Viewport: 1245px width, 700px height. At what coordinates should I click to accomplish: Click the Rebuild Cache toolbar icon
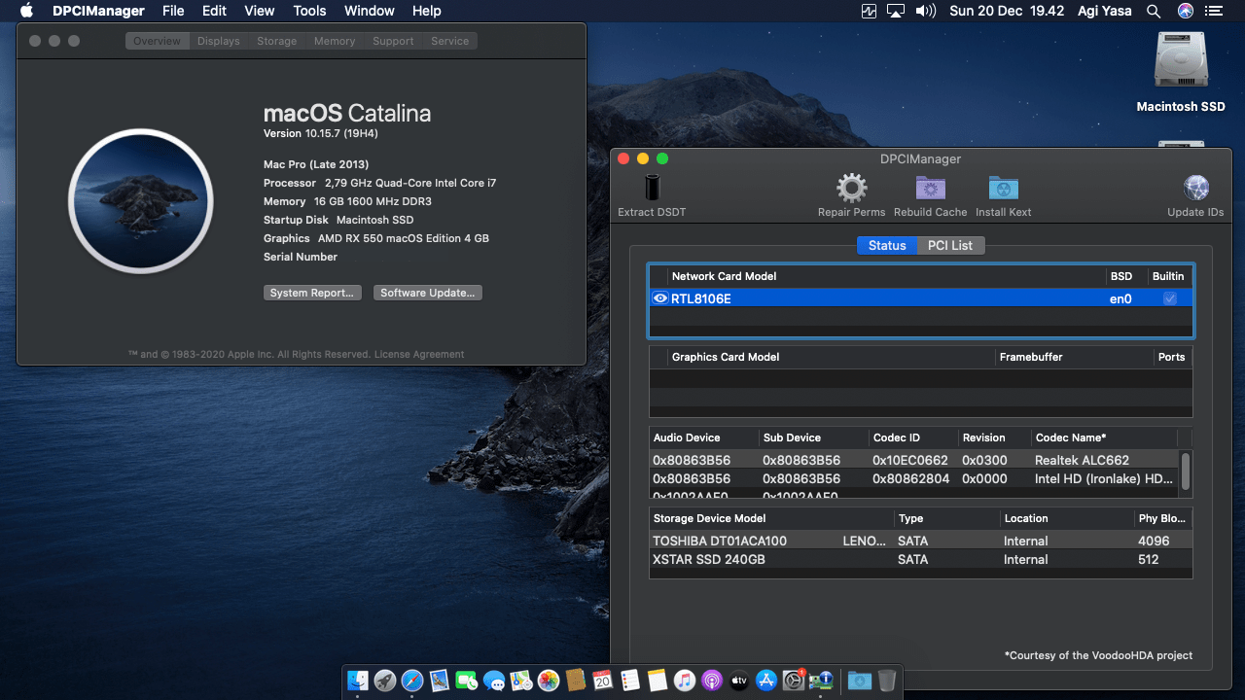point(931,188)
